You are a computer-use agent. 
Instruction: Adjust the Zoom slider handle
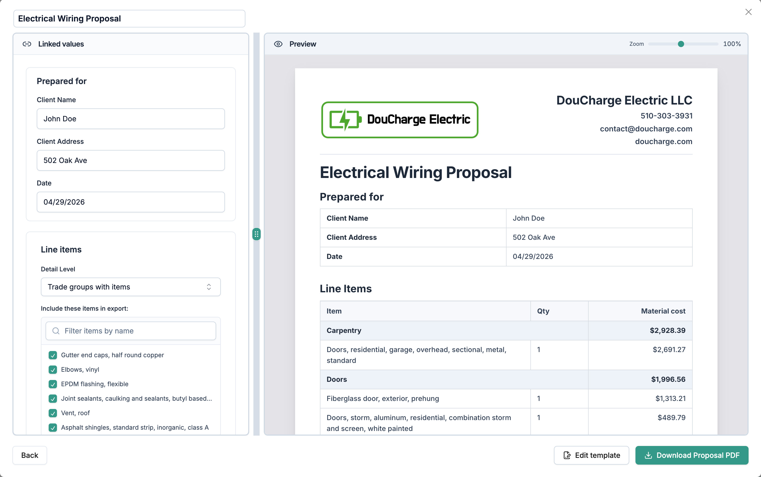681,44
